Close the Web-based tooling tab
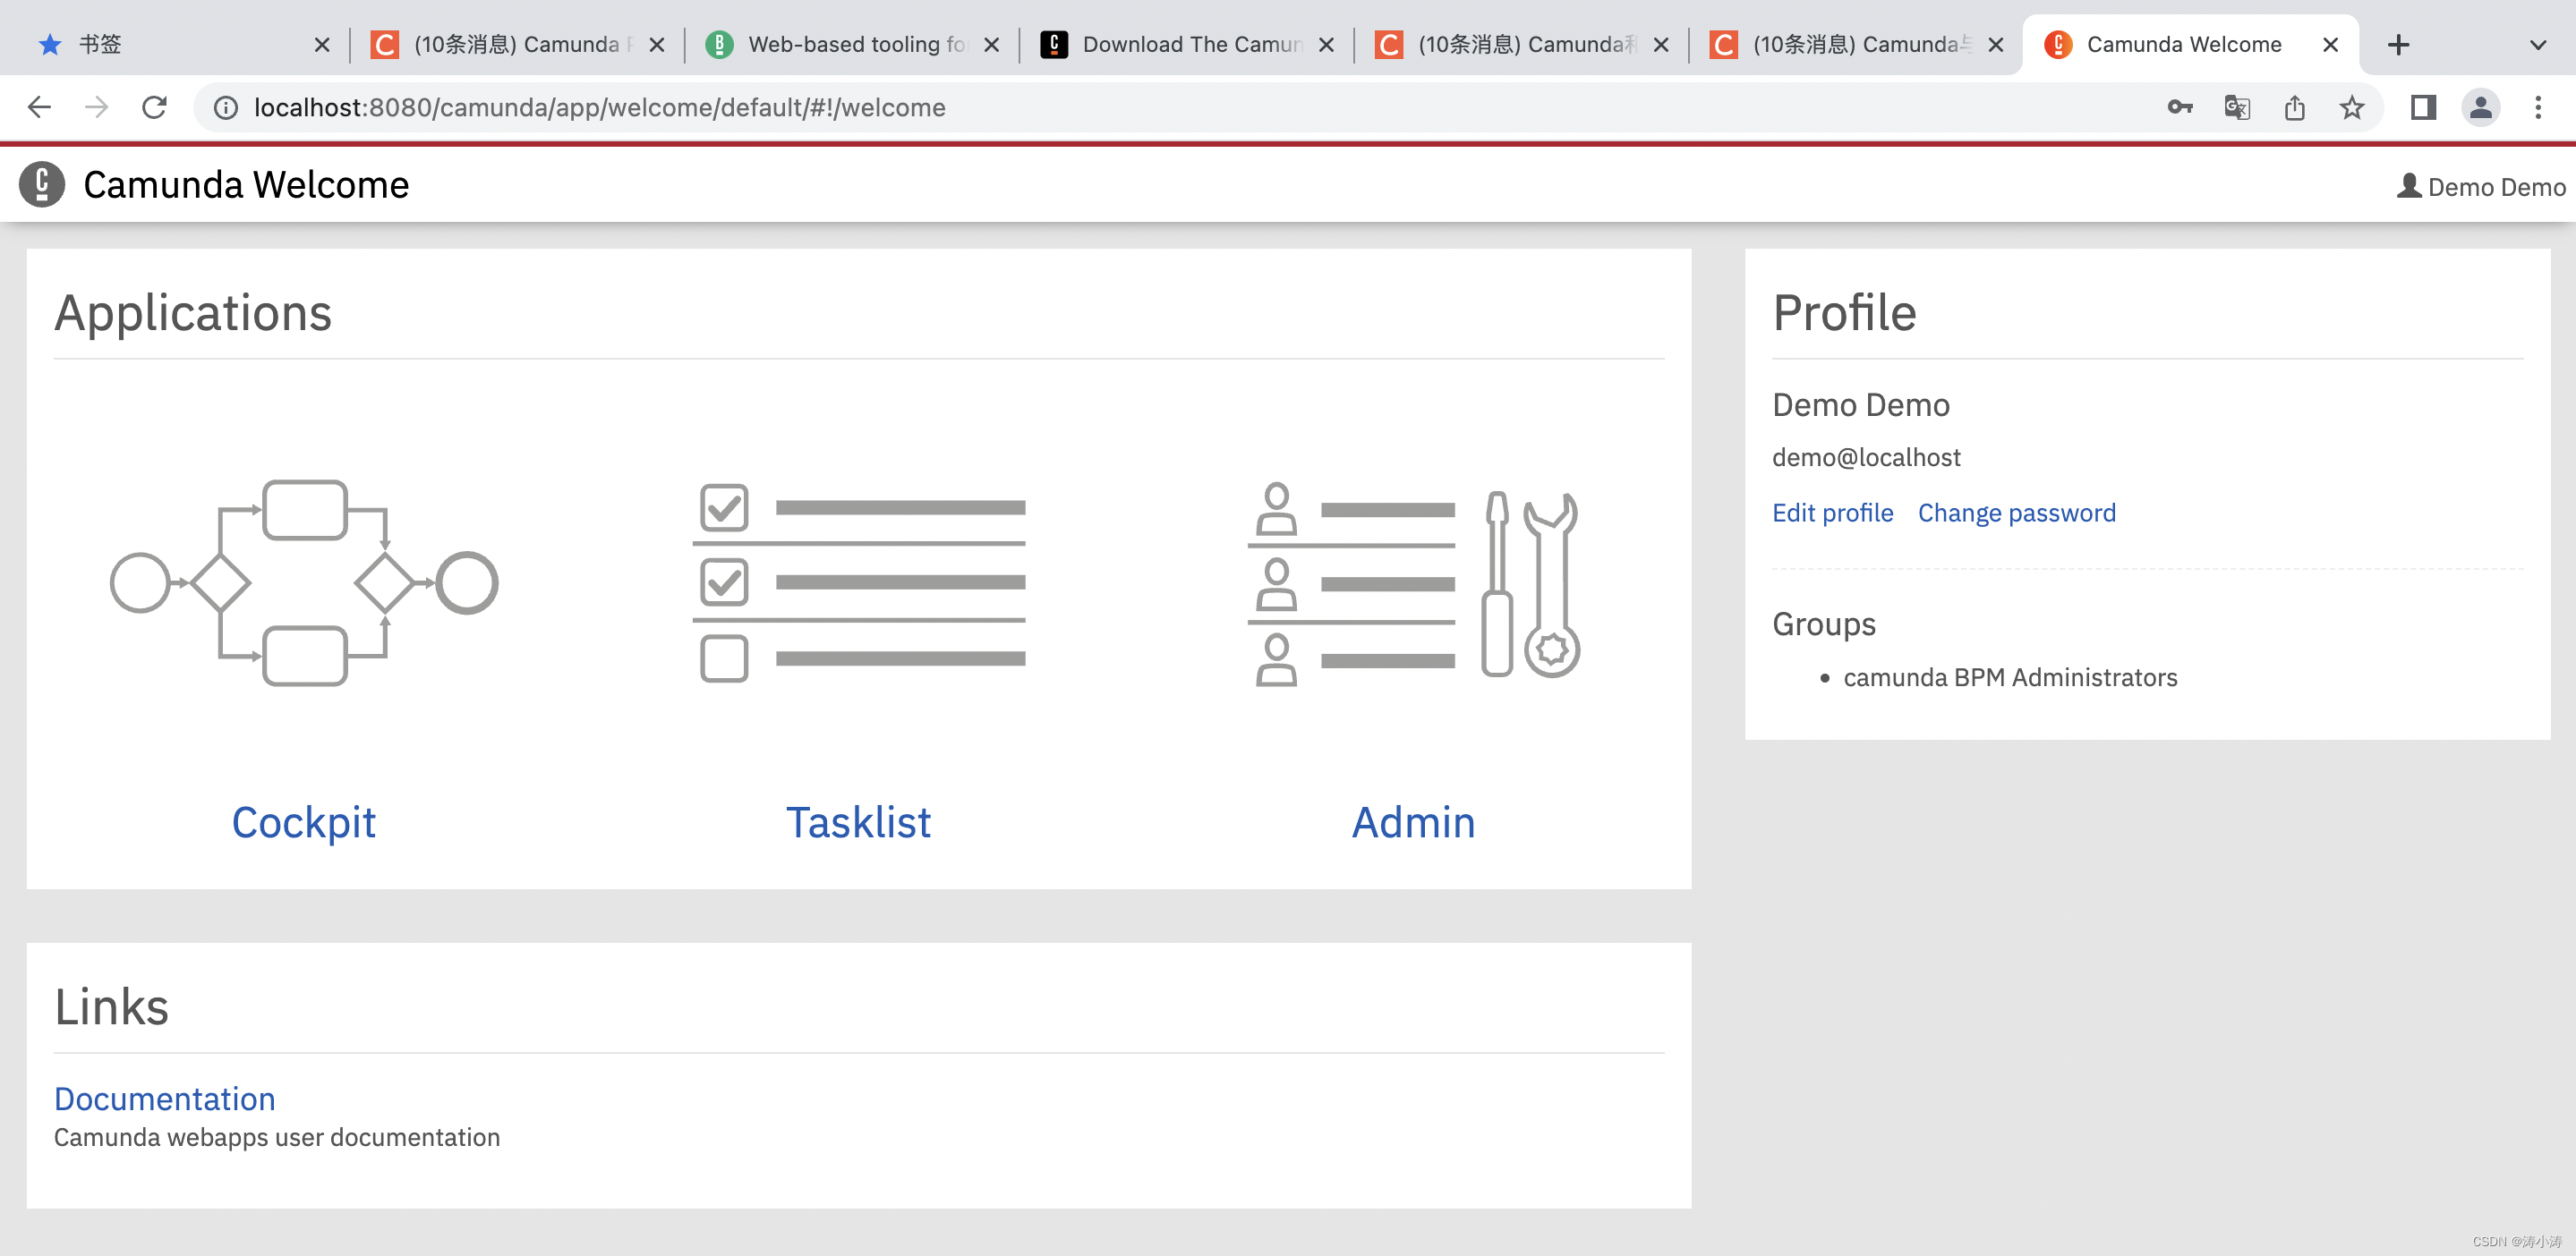 [991, 45]
